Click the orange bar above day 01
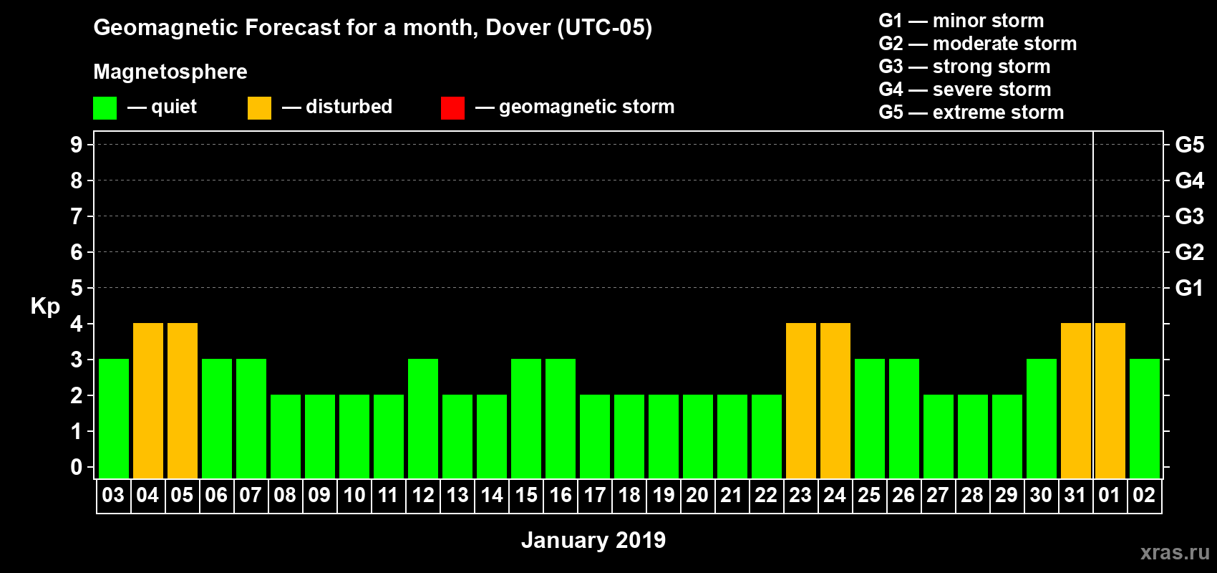The image size is (1217, 573). (1110, 401)
